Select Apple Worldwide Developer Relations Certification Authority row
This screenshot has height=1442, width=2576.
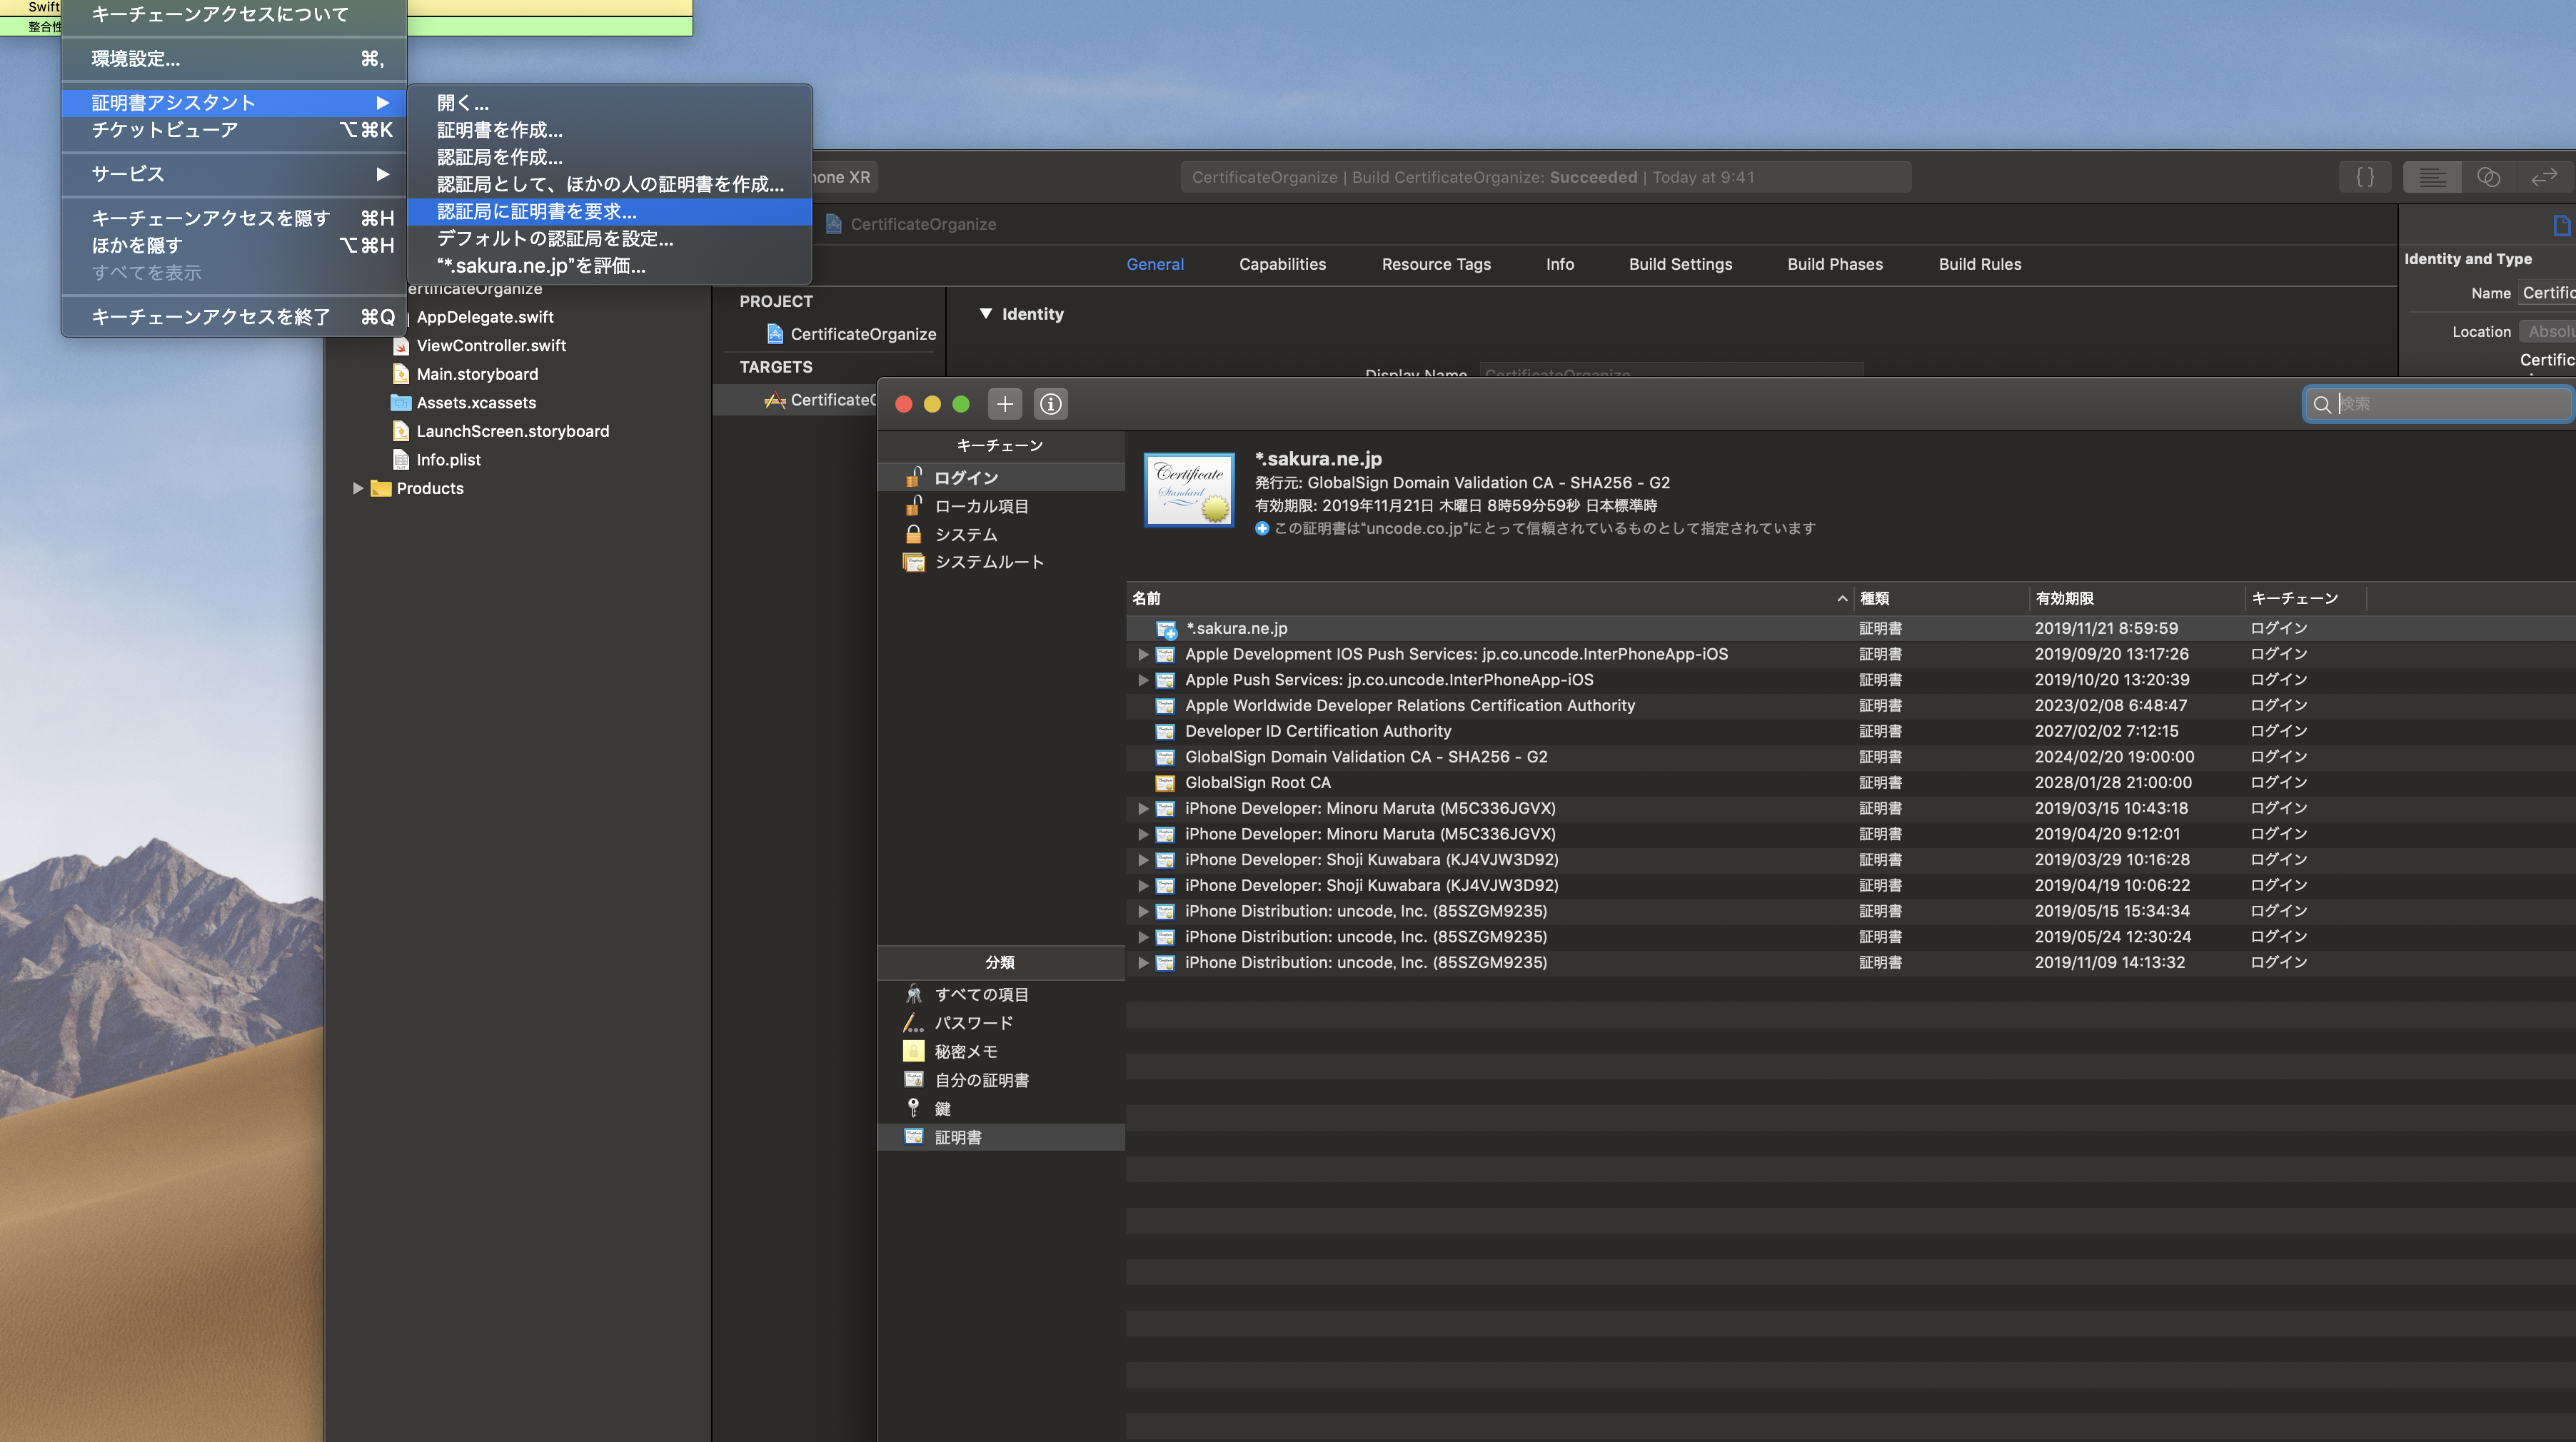tap(1850, 705)
